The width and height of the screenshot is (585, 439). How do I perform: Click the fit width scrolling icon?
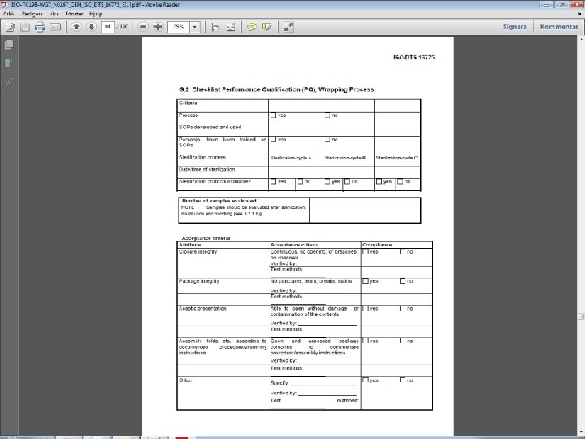click(215, 27)
